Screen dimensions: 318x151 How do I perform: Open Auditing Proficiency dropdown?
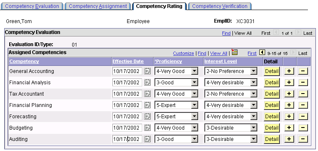click(176, 139)
